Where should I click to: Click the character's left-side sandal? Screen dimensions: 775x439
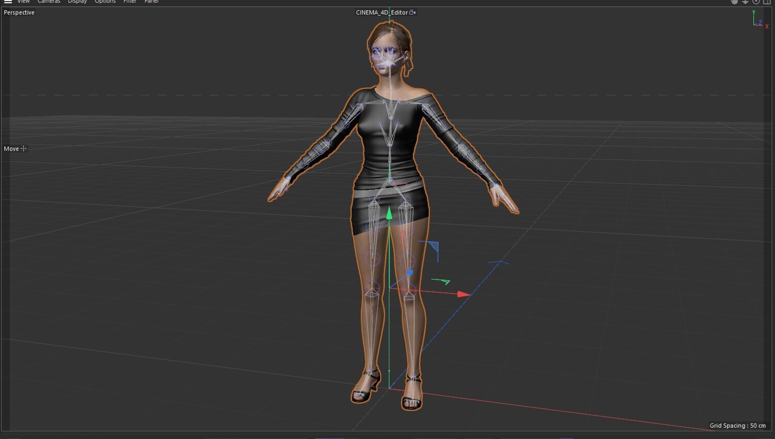[365, 387]
